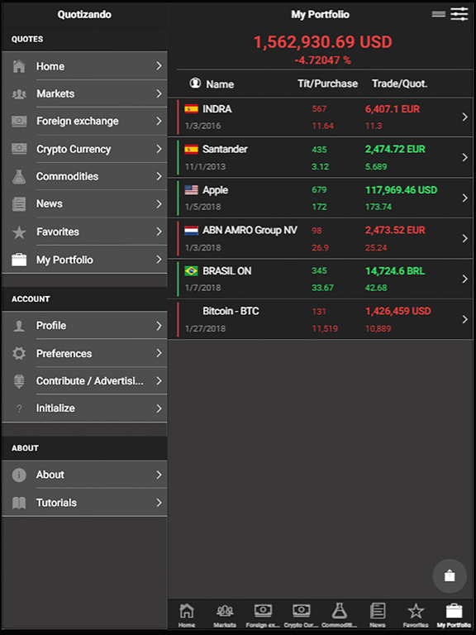Screen dimensions: 476x635
Task: Expand the INDRA row chevron
Action: [464, 117]
